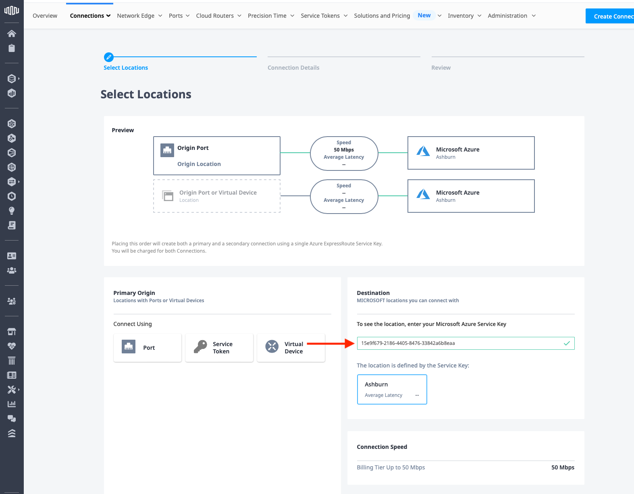Click the green checkmark in the Service Key field
Screen dimensions: 634x494
tap(567, 343)
